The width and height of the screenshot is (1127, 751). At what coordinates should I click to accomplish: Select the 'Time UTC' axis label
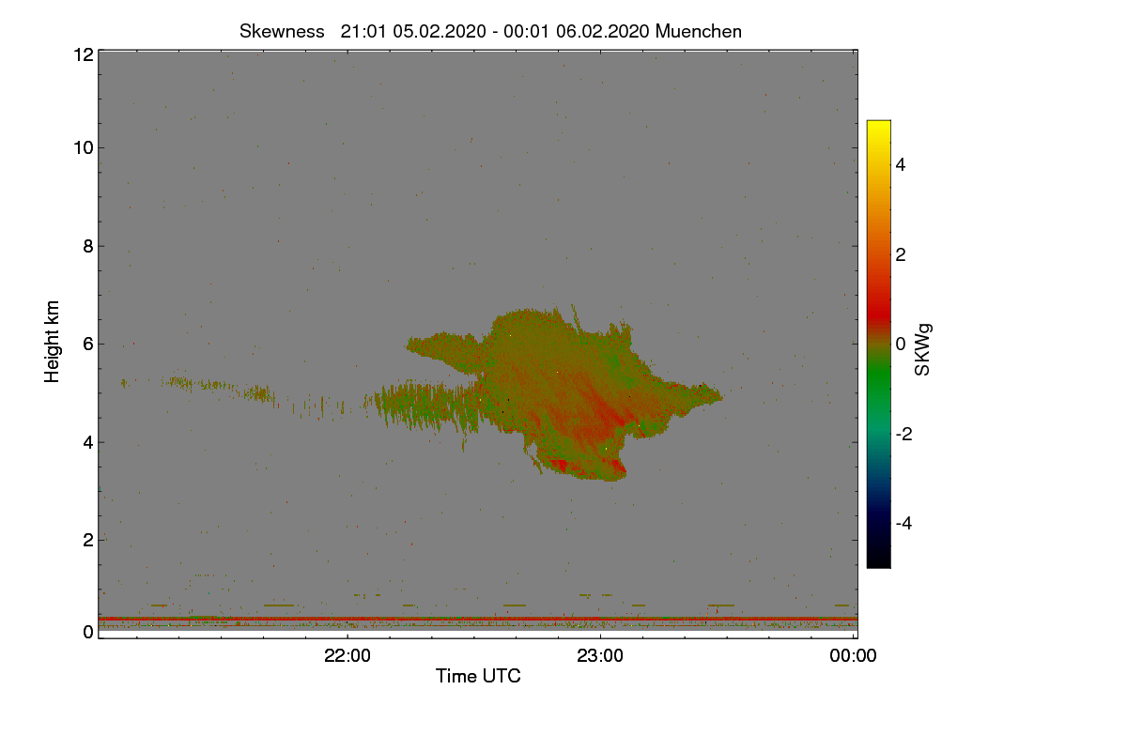click(478, 675)
